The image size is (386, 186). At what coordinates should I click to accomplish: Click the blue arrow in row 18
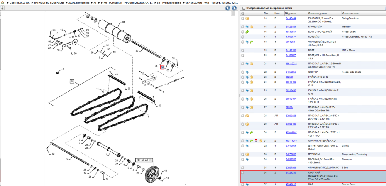(x=247, y=42)
